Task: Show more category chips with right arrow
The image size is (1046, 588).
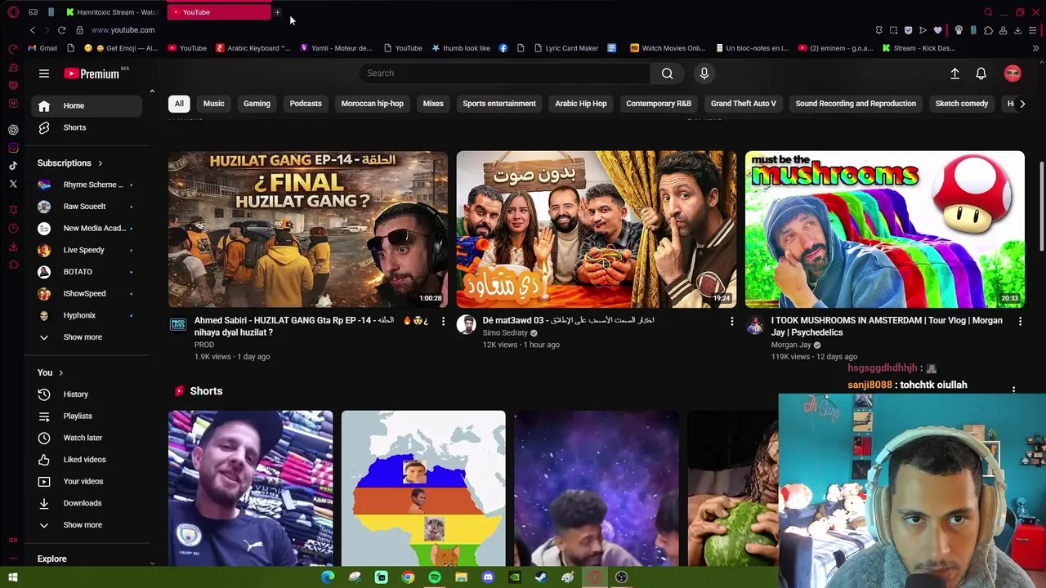Action: pos(1021,104)
